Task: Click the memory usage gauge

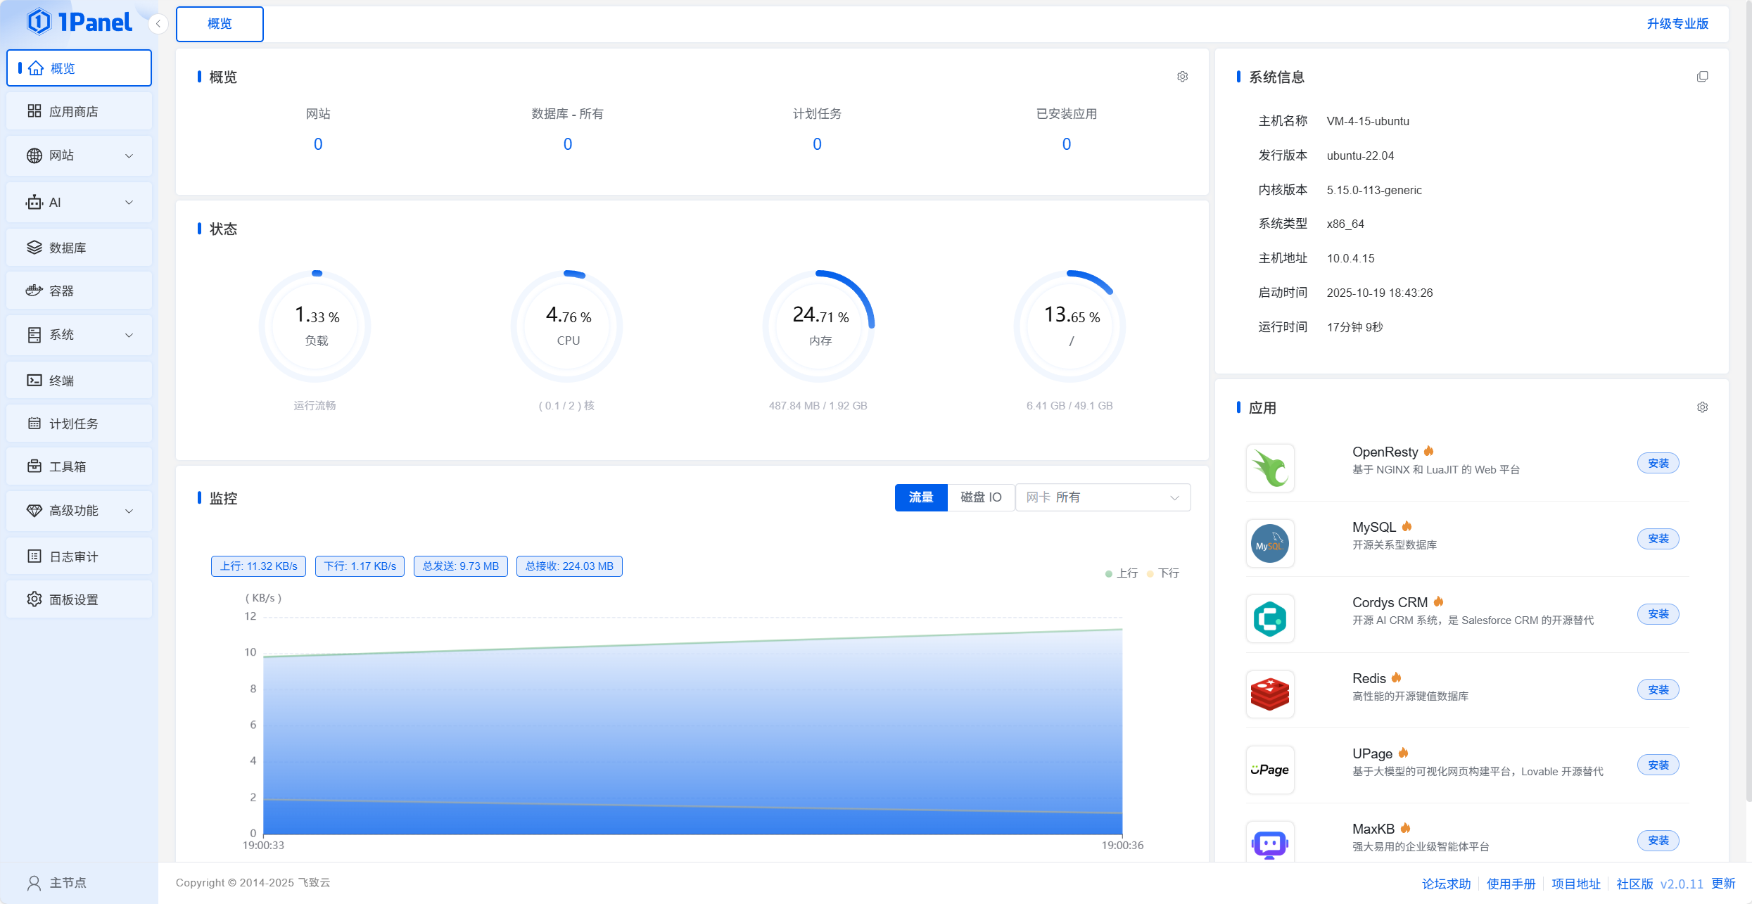Action: (x=820, y=326)
